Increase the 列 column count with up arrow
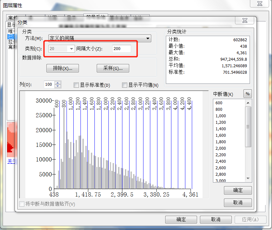272x230 pixels. (58, 83)
